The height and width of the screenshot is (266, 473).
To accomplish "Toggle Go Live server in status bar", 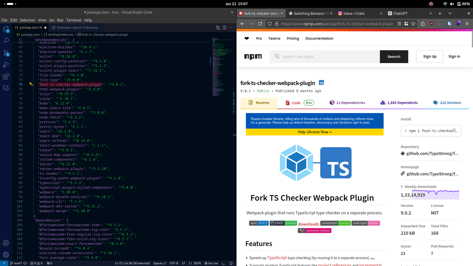I will point(211,263).
